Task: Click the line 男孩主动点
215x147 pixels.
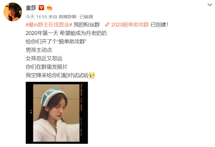Action: [x=39, y=50]
